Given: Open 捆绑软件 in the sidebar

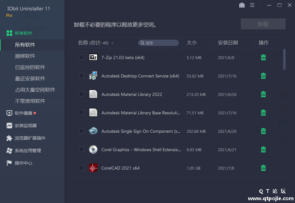Looking at the screenshot, I should [x=25, y=56].
